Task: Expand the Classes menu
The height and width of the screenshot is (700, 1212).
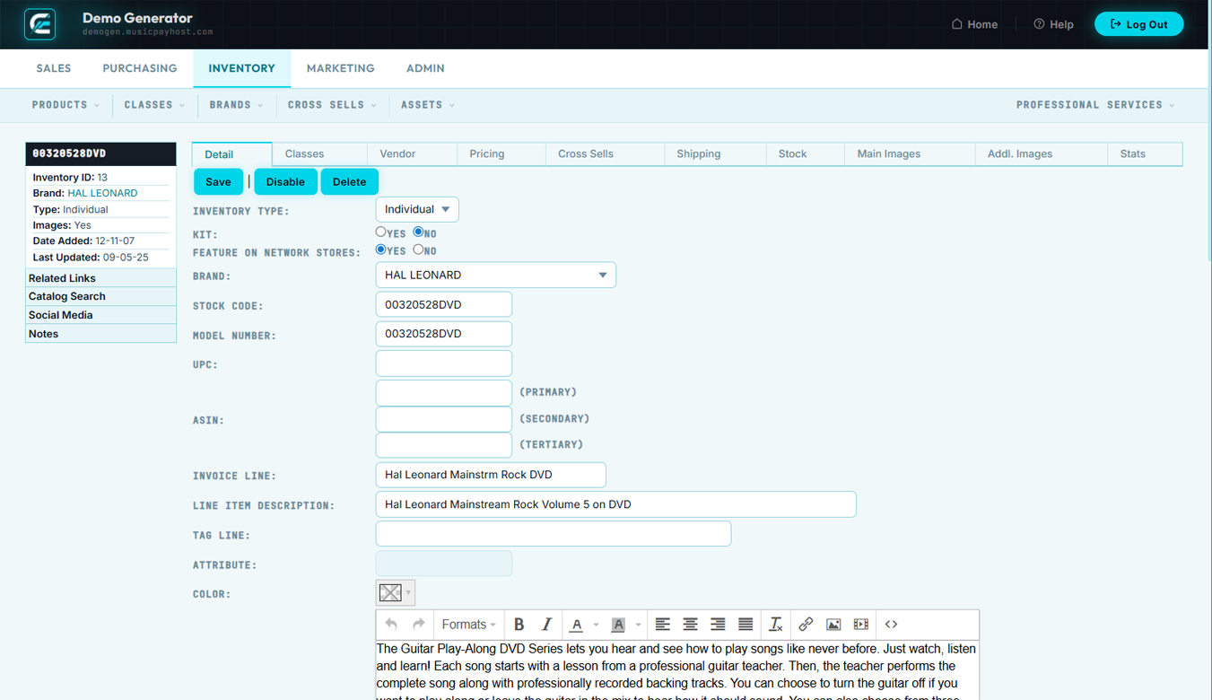Action: point(154,105)
